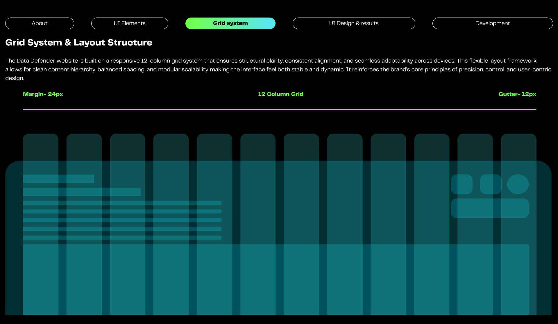Click the second rounded square placeholder icon
This screenshot has height=324, width=558.
(x=491, y=184)
